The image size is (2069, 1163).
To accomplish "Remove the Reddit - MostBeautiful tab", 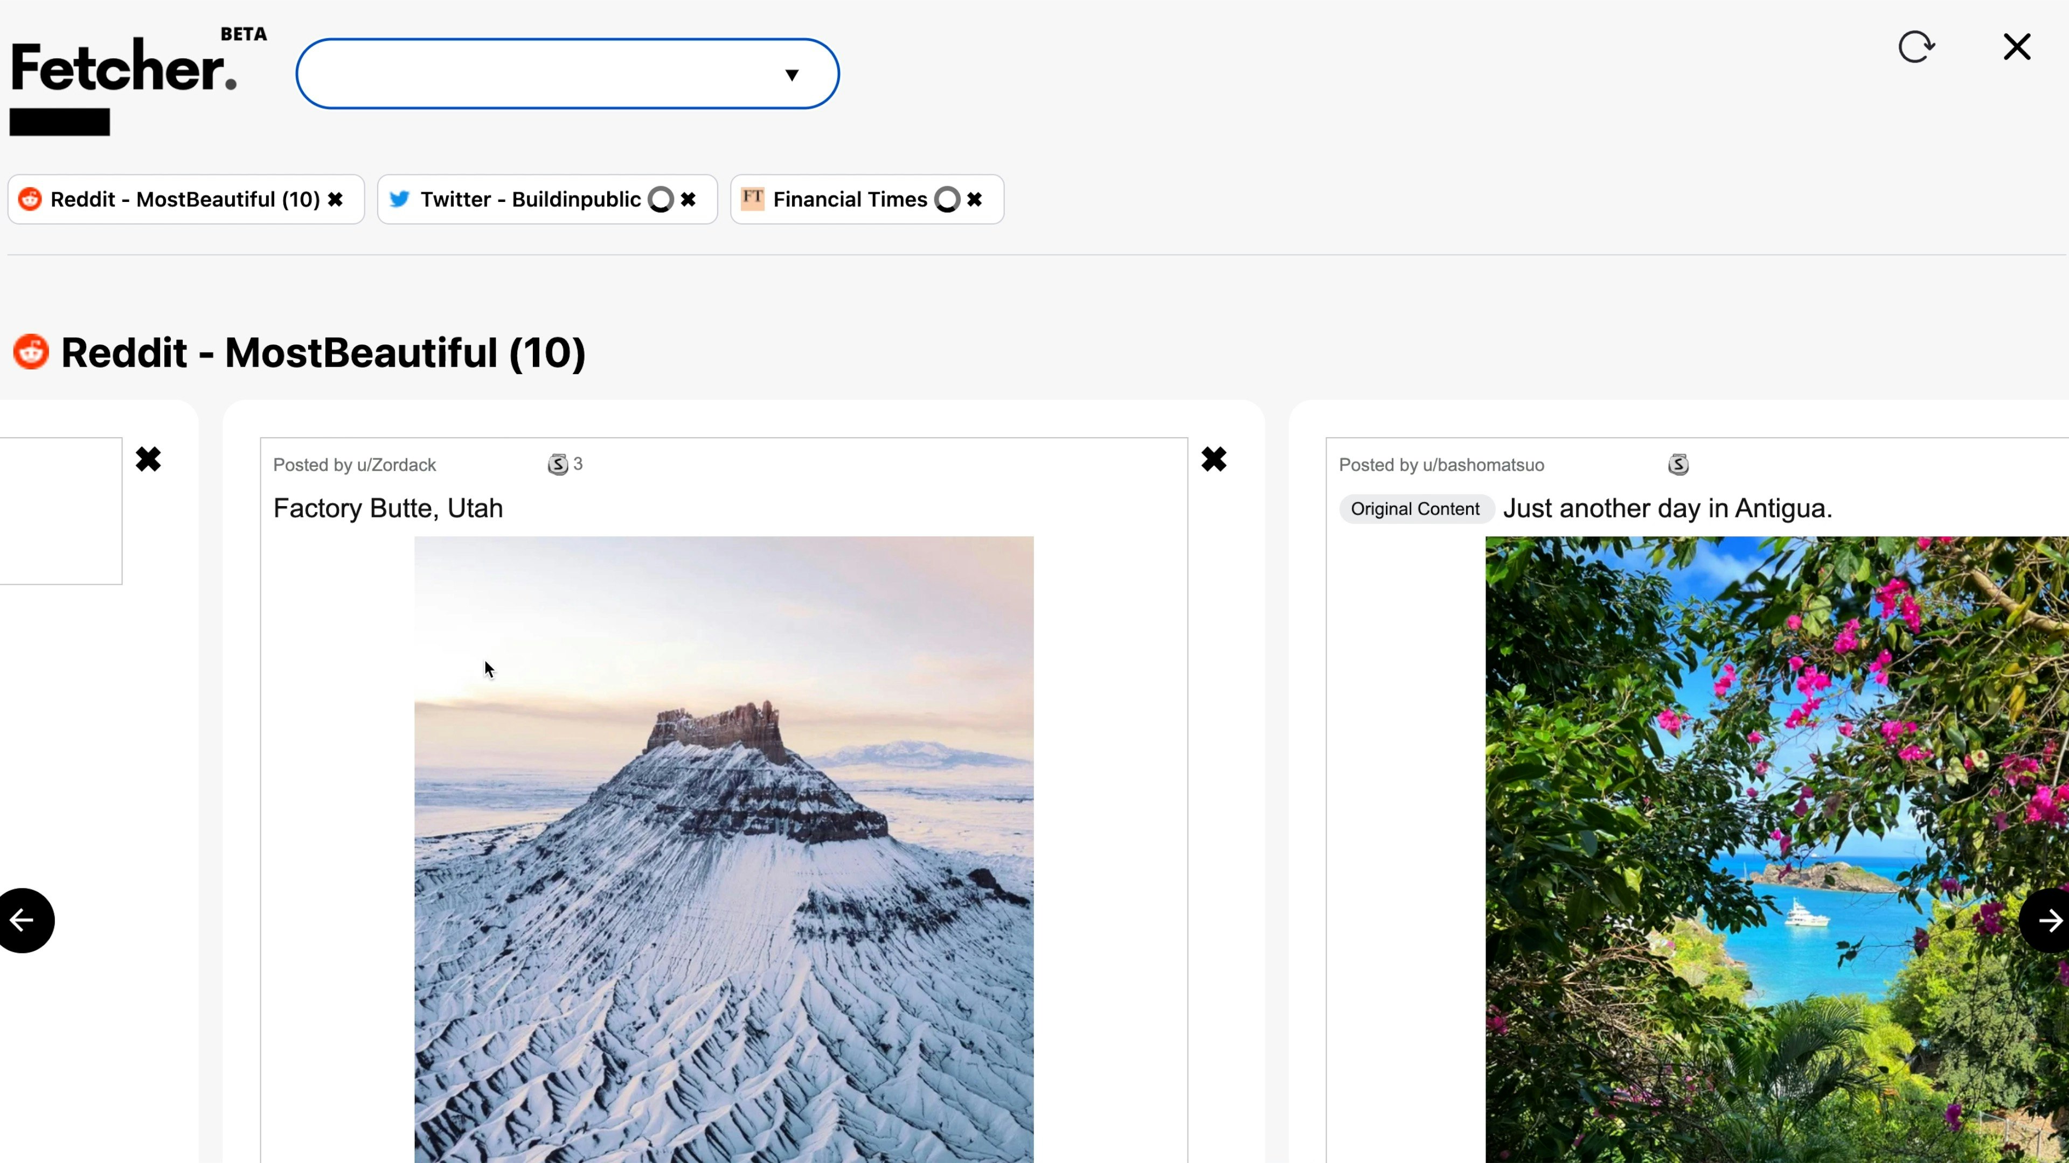I will [336, 199].
